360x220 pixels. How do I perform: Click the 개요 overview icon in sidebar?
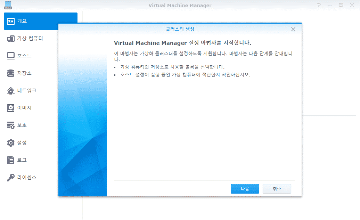[x=10, y=21]
